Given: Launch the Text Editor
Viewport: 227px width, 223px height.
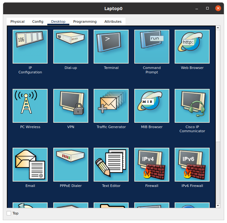Looking at the screenshot, I should 111,164.
